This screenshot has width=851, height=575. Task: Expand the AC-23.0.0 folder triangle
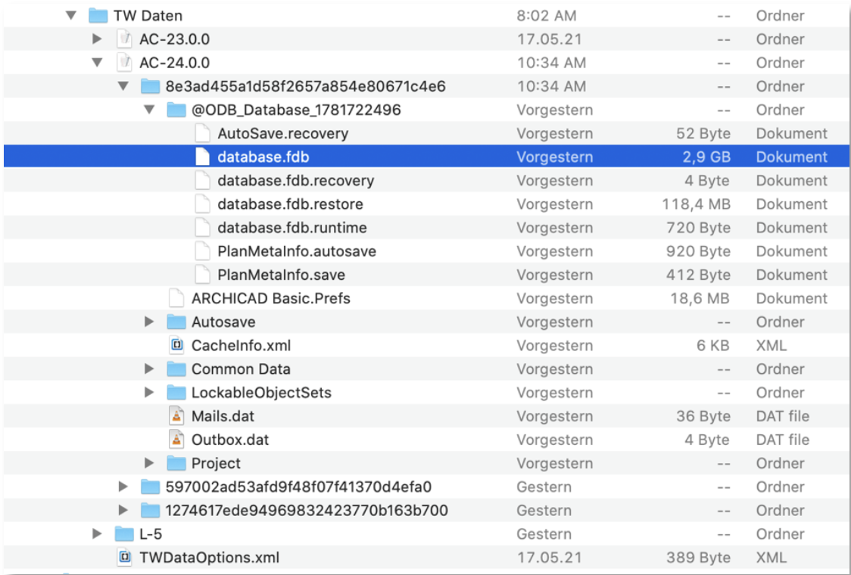pyautogui.click(x=97, y=39)
